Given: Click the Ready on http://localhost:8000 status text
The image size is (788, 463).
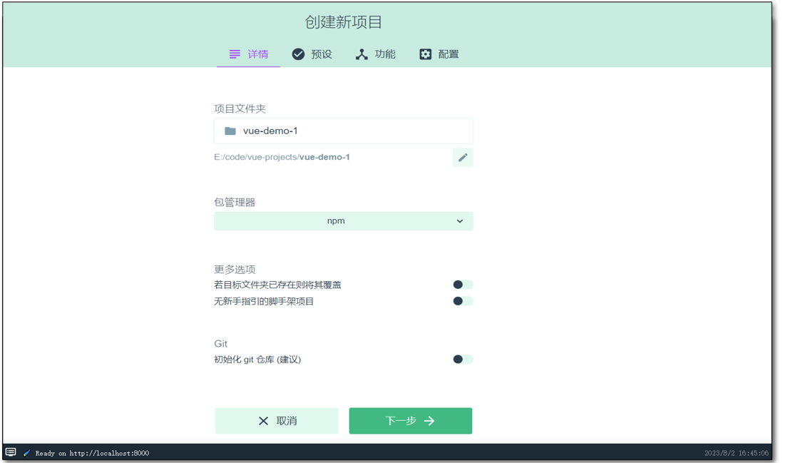Looking at the screenshot, I should click(x=92, y=453).
